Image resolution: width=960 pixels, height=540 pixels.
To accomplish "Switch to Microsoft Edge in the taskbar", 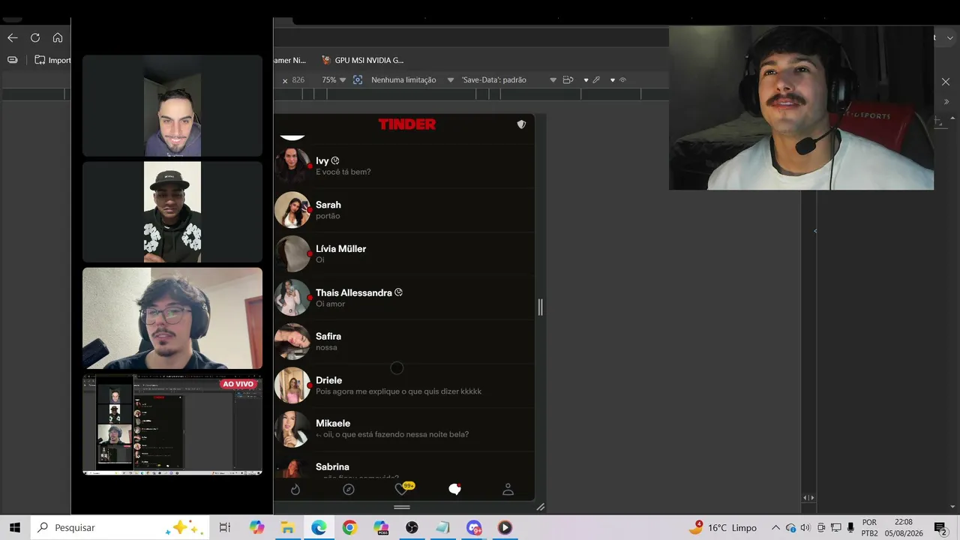I will click(319, 527).
